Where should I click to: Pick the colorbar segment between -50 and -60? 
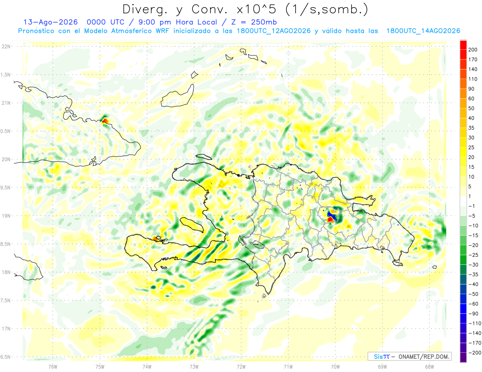tap(463, 299)
